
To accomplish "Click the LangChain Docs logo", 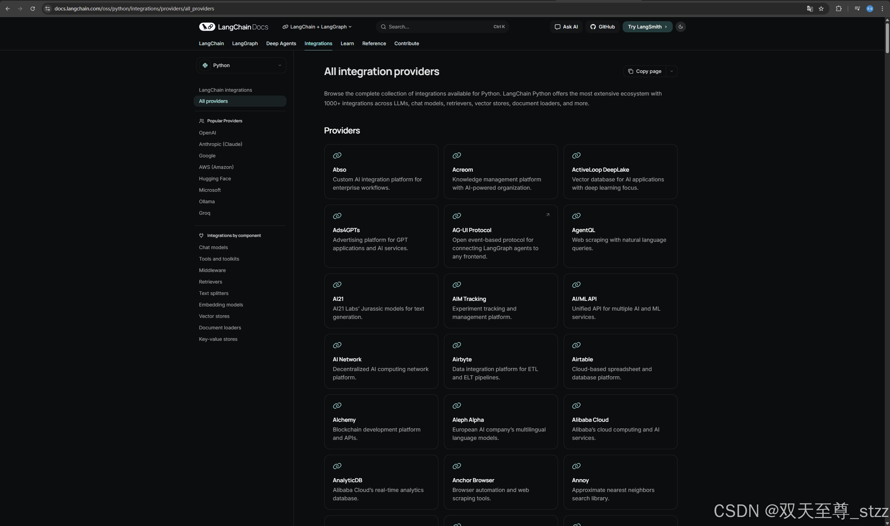I will [x=233, y=27].
